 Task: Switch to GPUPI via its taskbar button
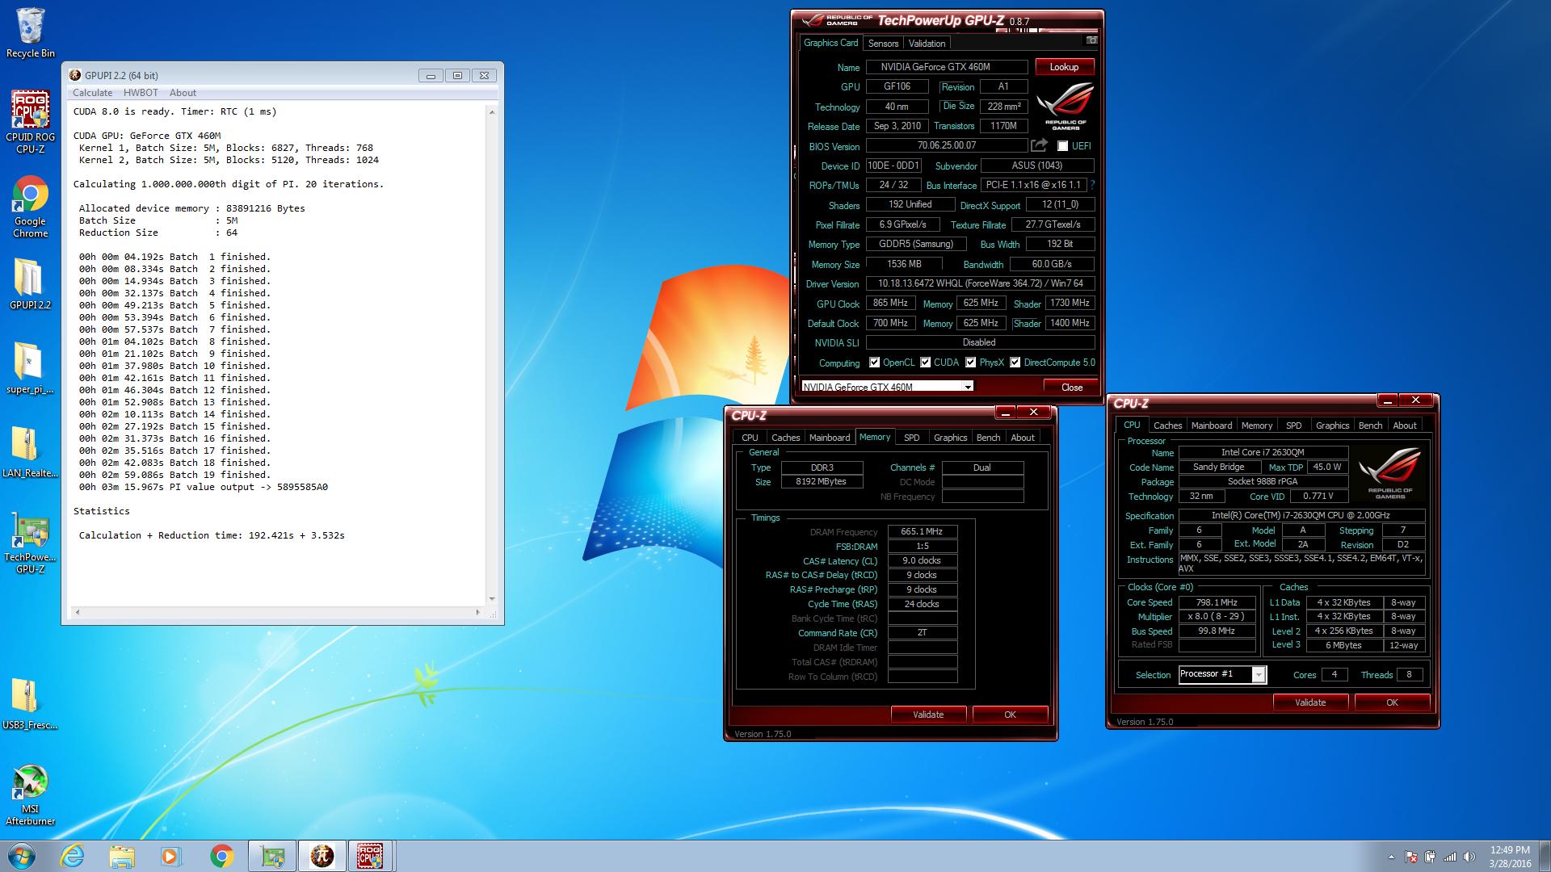(x=322, y=856)
